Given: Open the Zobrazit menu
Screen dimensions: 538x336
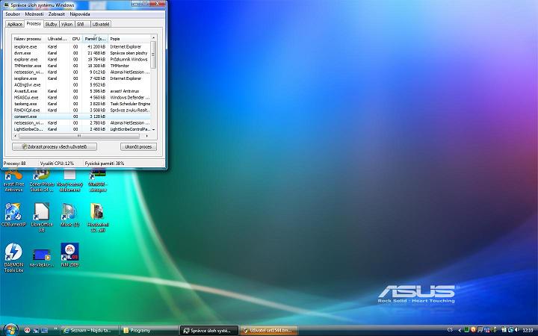Looking at the screenshot, I should click(57, 14).
